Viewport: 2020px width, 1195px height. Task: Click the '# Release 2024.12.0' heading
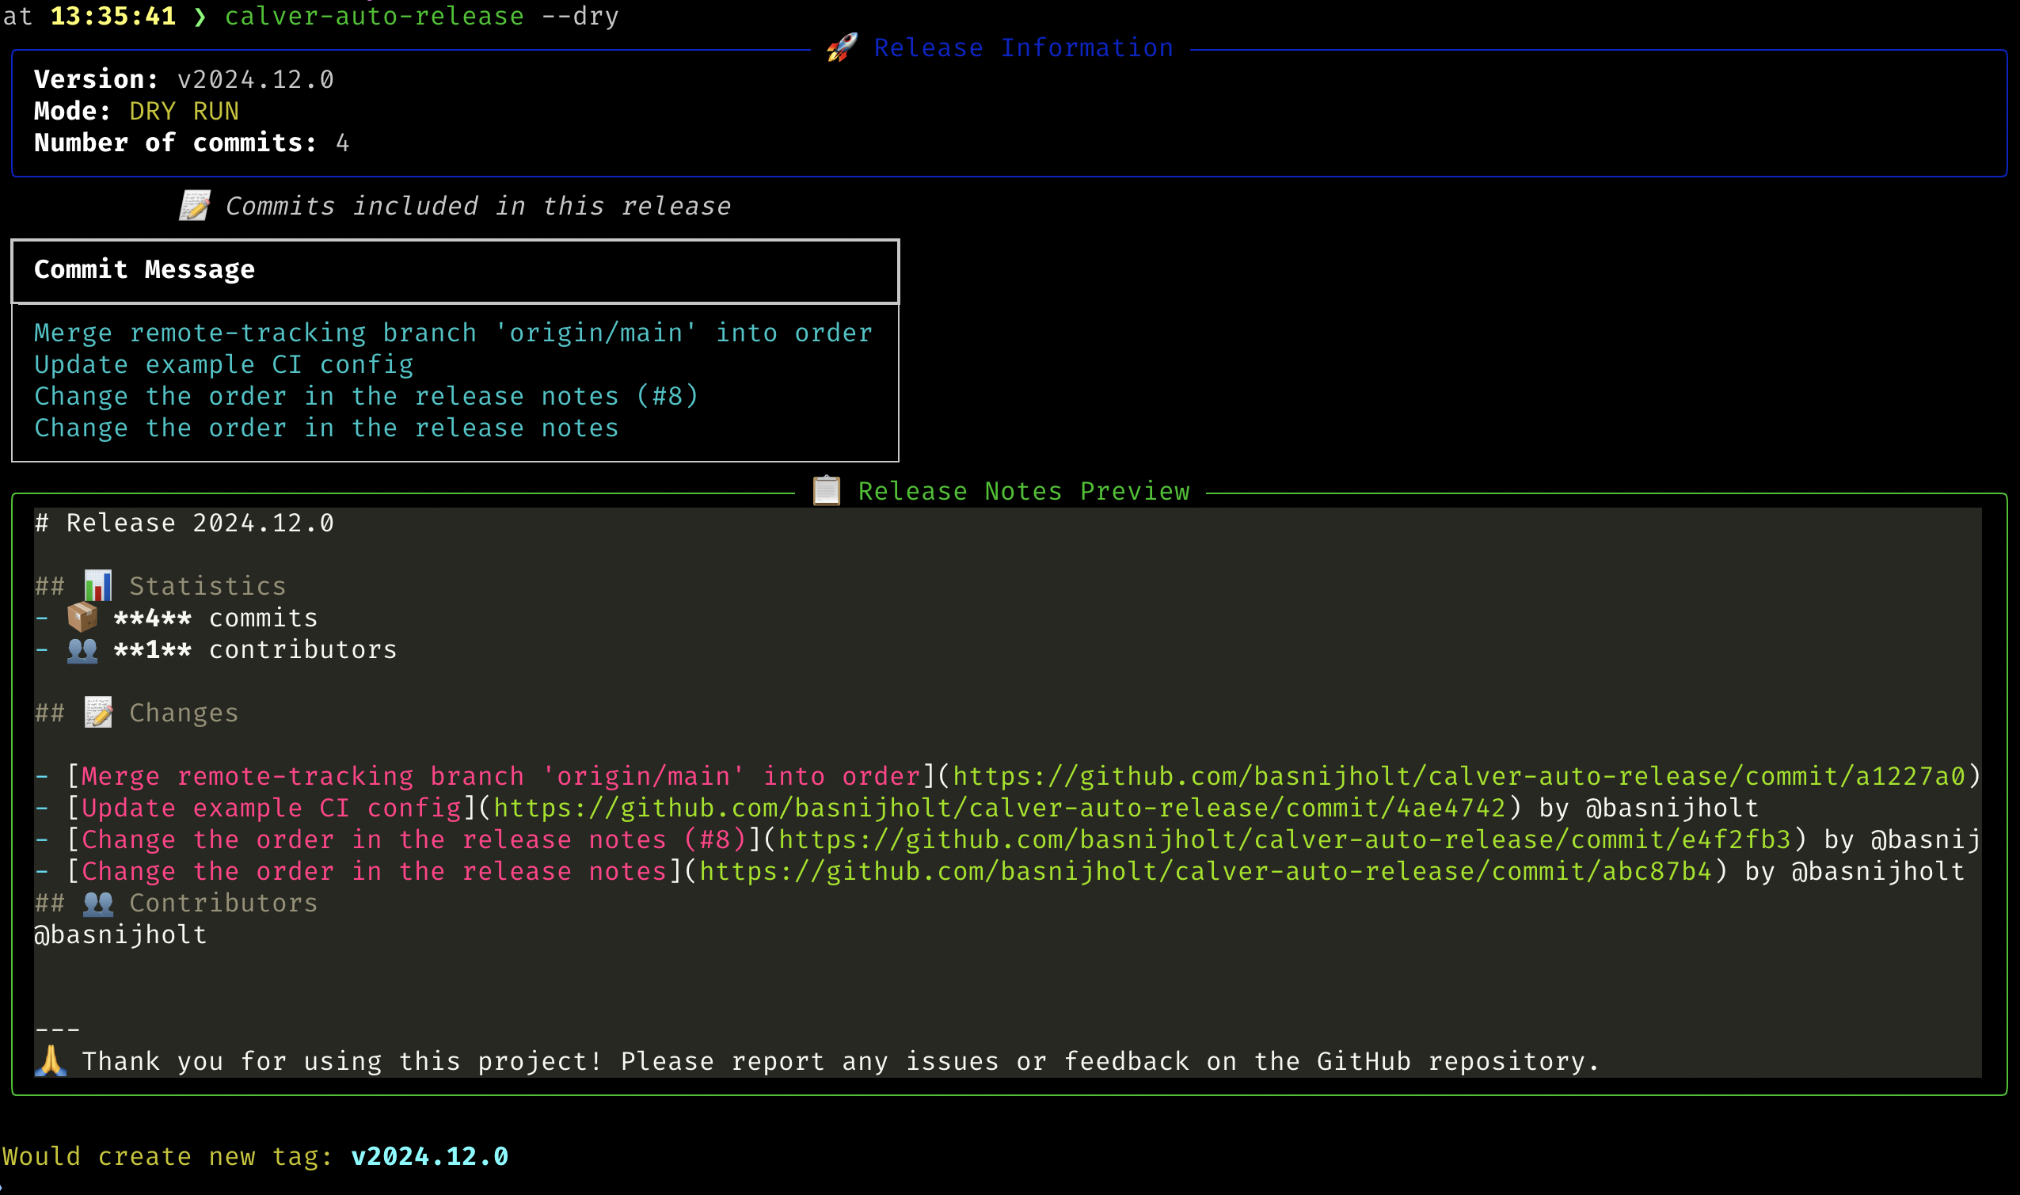click(185, 523)
